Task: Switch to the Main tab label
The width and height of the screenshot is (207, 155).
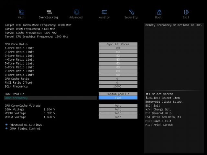Action: pos(21,17)
